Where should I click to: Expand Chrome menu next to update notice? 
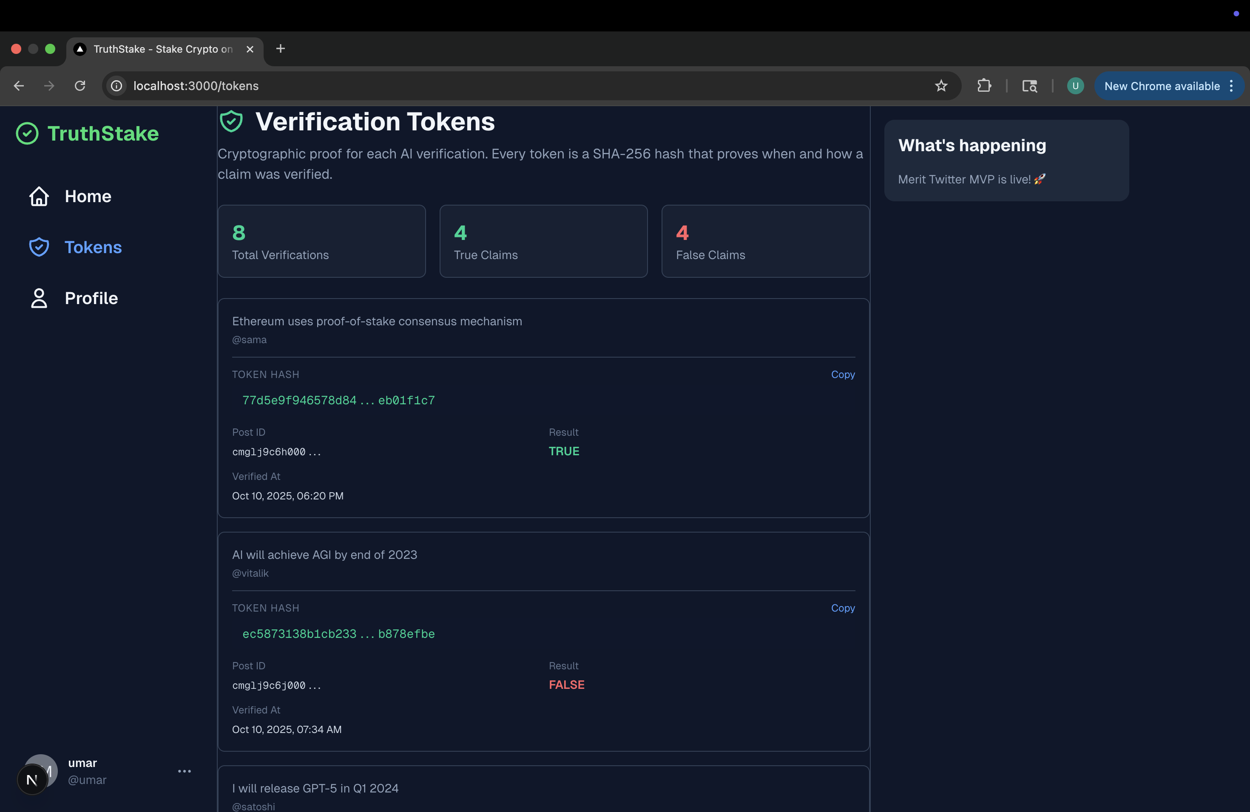pos(1231,86)
